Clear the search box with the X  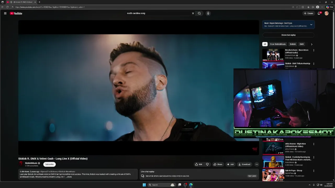pyautogui.click(x=193, y=13)
